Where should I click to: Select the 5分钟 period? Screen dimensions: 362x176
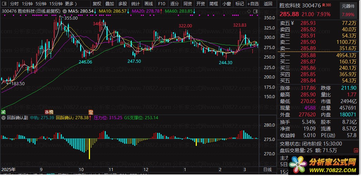pos(41,4)
